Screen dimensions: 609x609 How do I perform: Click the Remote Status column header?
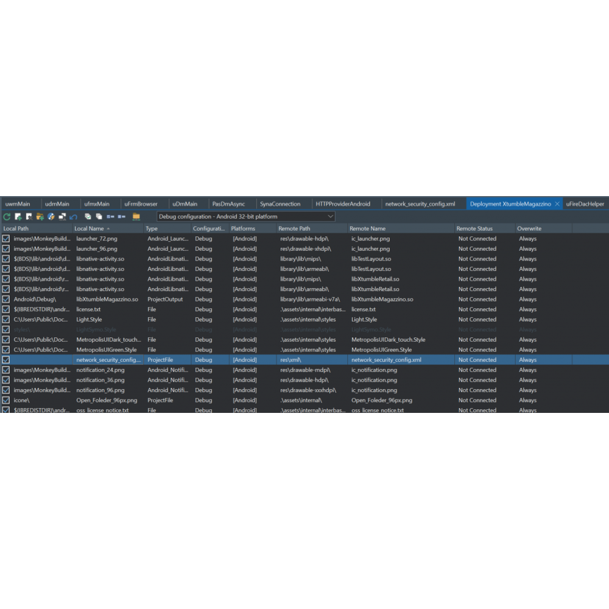click(474, 228)
